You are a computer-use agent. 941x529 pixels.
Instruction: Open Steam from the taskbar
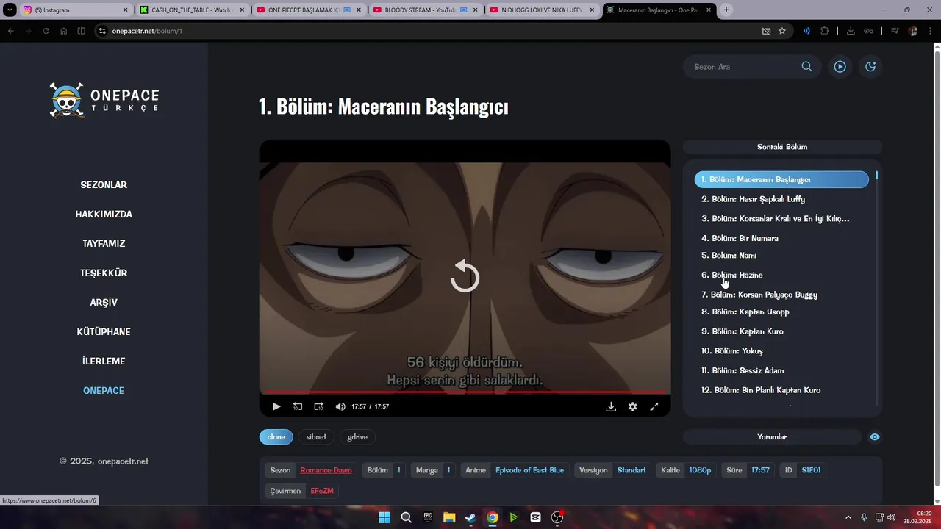470,517
